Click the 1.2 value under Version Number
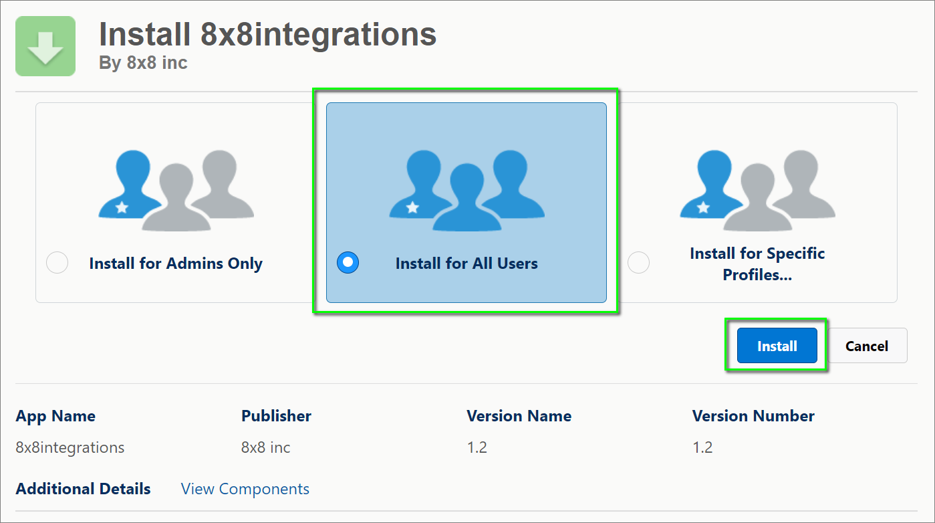 [x=702, y=447]
